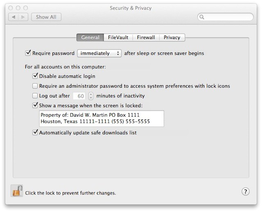This screenshot has height=212, width=262.
Task: Open the help question mark button
Action: [246, 192]
